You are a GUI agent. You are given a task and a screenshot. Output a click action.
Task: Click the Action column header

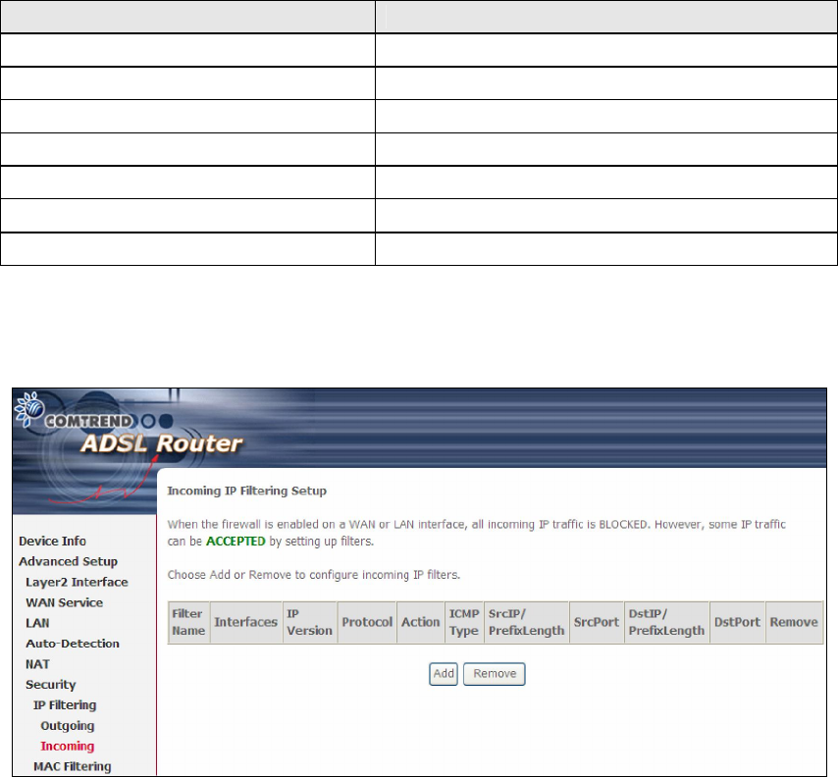(x=421, y=622)
